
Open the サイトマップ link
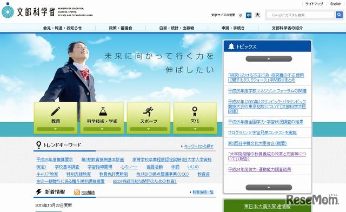pyautogui.click(x=314, y=4)
